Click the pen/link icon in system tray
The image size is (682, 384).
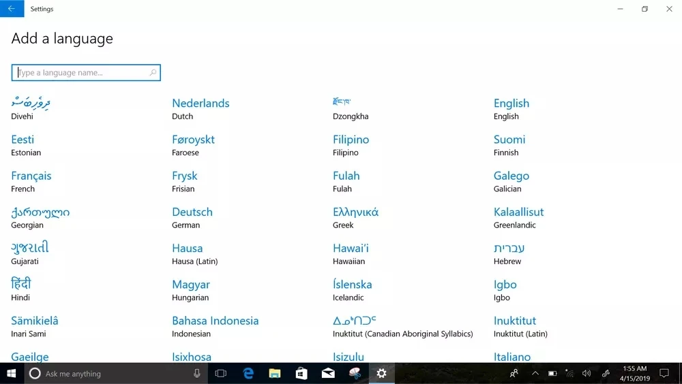coord(606,374)
